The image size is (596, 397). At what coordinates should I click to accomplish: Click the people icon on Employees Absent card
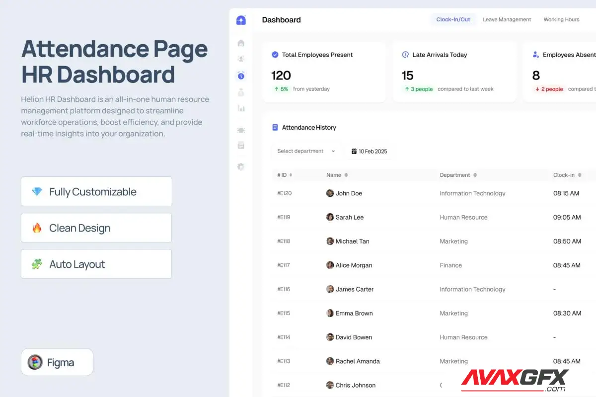(x=536, y=55)
